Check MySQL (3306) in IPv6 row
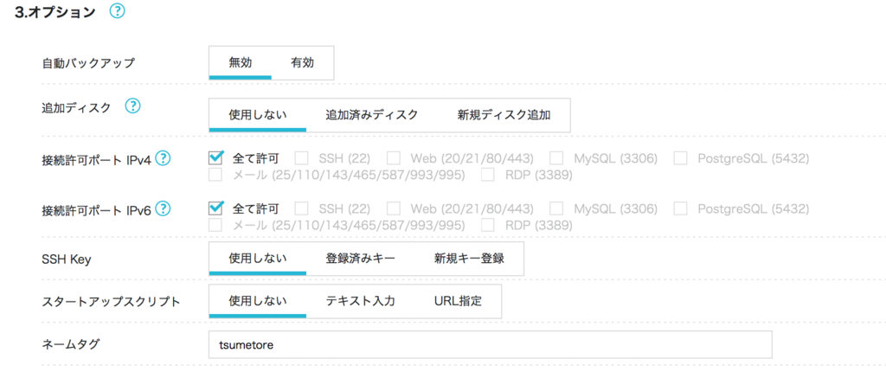Screen dimensions: 886x378 pyautogui.click(x=556, y=209)
